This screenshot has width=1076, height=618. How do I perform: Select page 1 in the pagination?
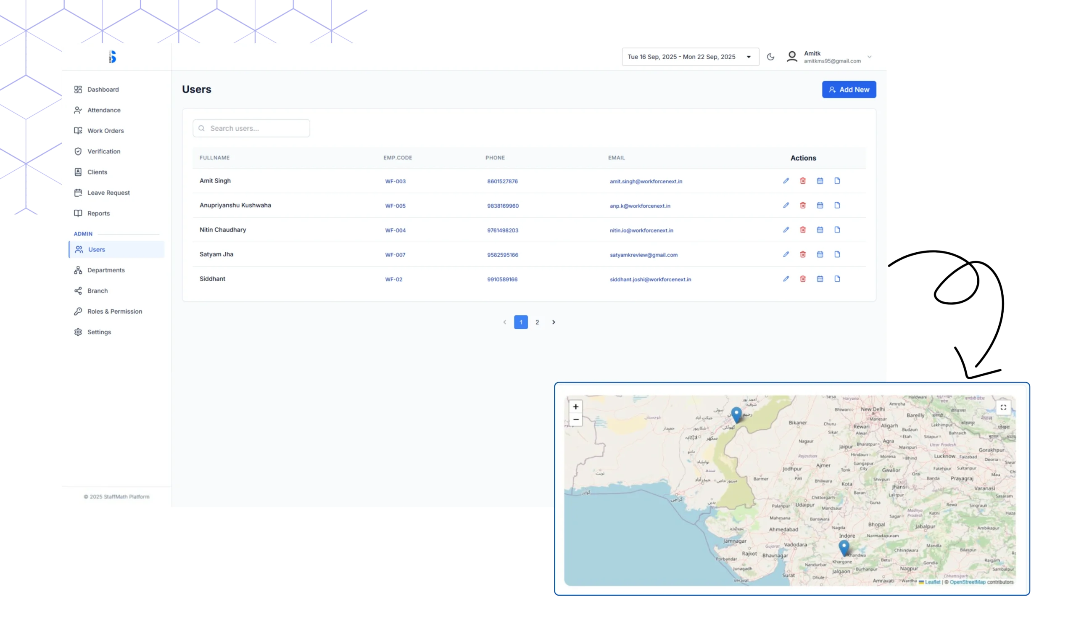tap(521, 322)
